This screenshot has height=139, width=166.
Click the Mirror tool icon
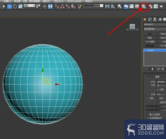[x=107, y=6]
